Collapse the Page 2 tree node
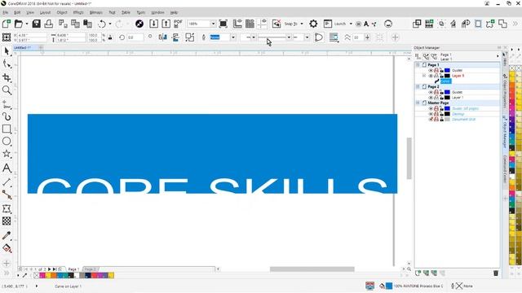This screenshot has height=293, width=522. (x=418, y=86)
